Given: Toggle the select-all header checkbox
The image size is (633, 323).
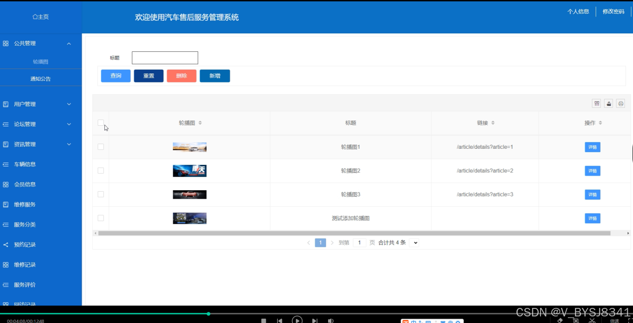Looking at the screenshot, I should click(x=101, y=123).
